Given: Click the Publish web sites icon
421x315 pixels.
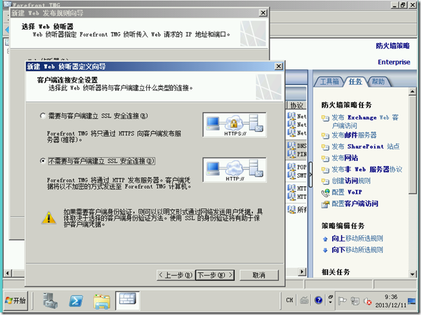Looking at the screenshot, I should coord(325,158).
